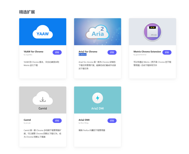Click the Camtd download cloud banner
Screen dimensions: 189x154
[43, 100]
